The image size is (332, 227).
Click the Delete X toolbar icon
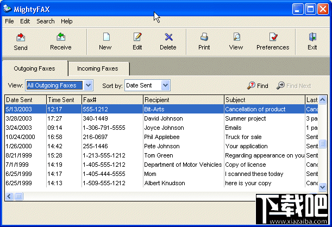pos(168,37)
